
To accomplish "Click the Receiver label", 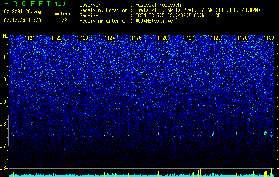I will (x=90, y=15).
